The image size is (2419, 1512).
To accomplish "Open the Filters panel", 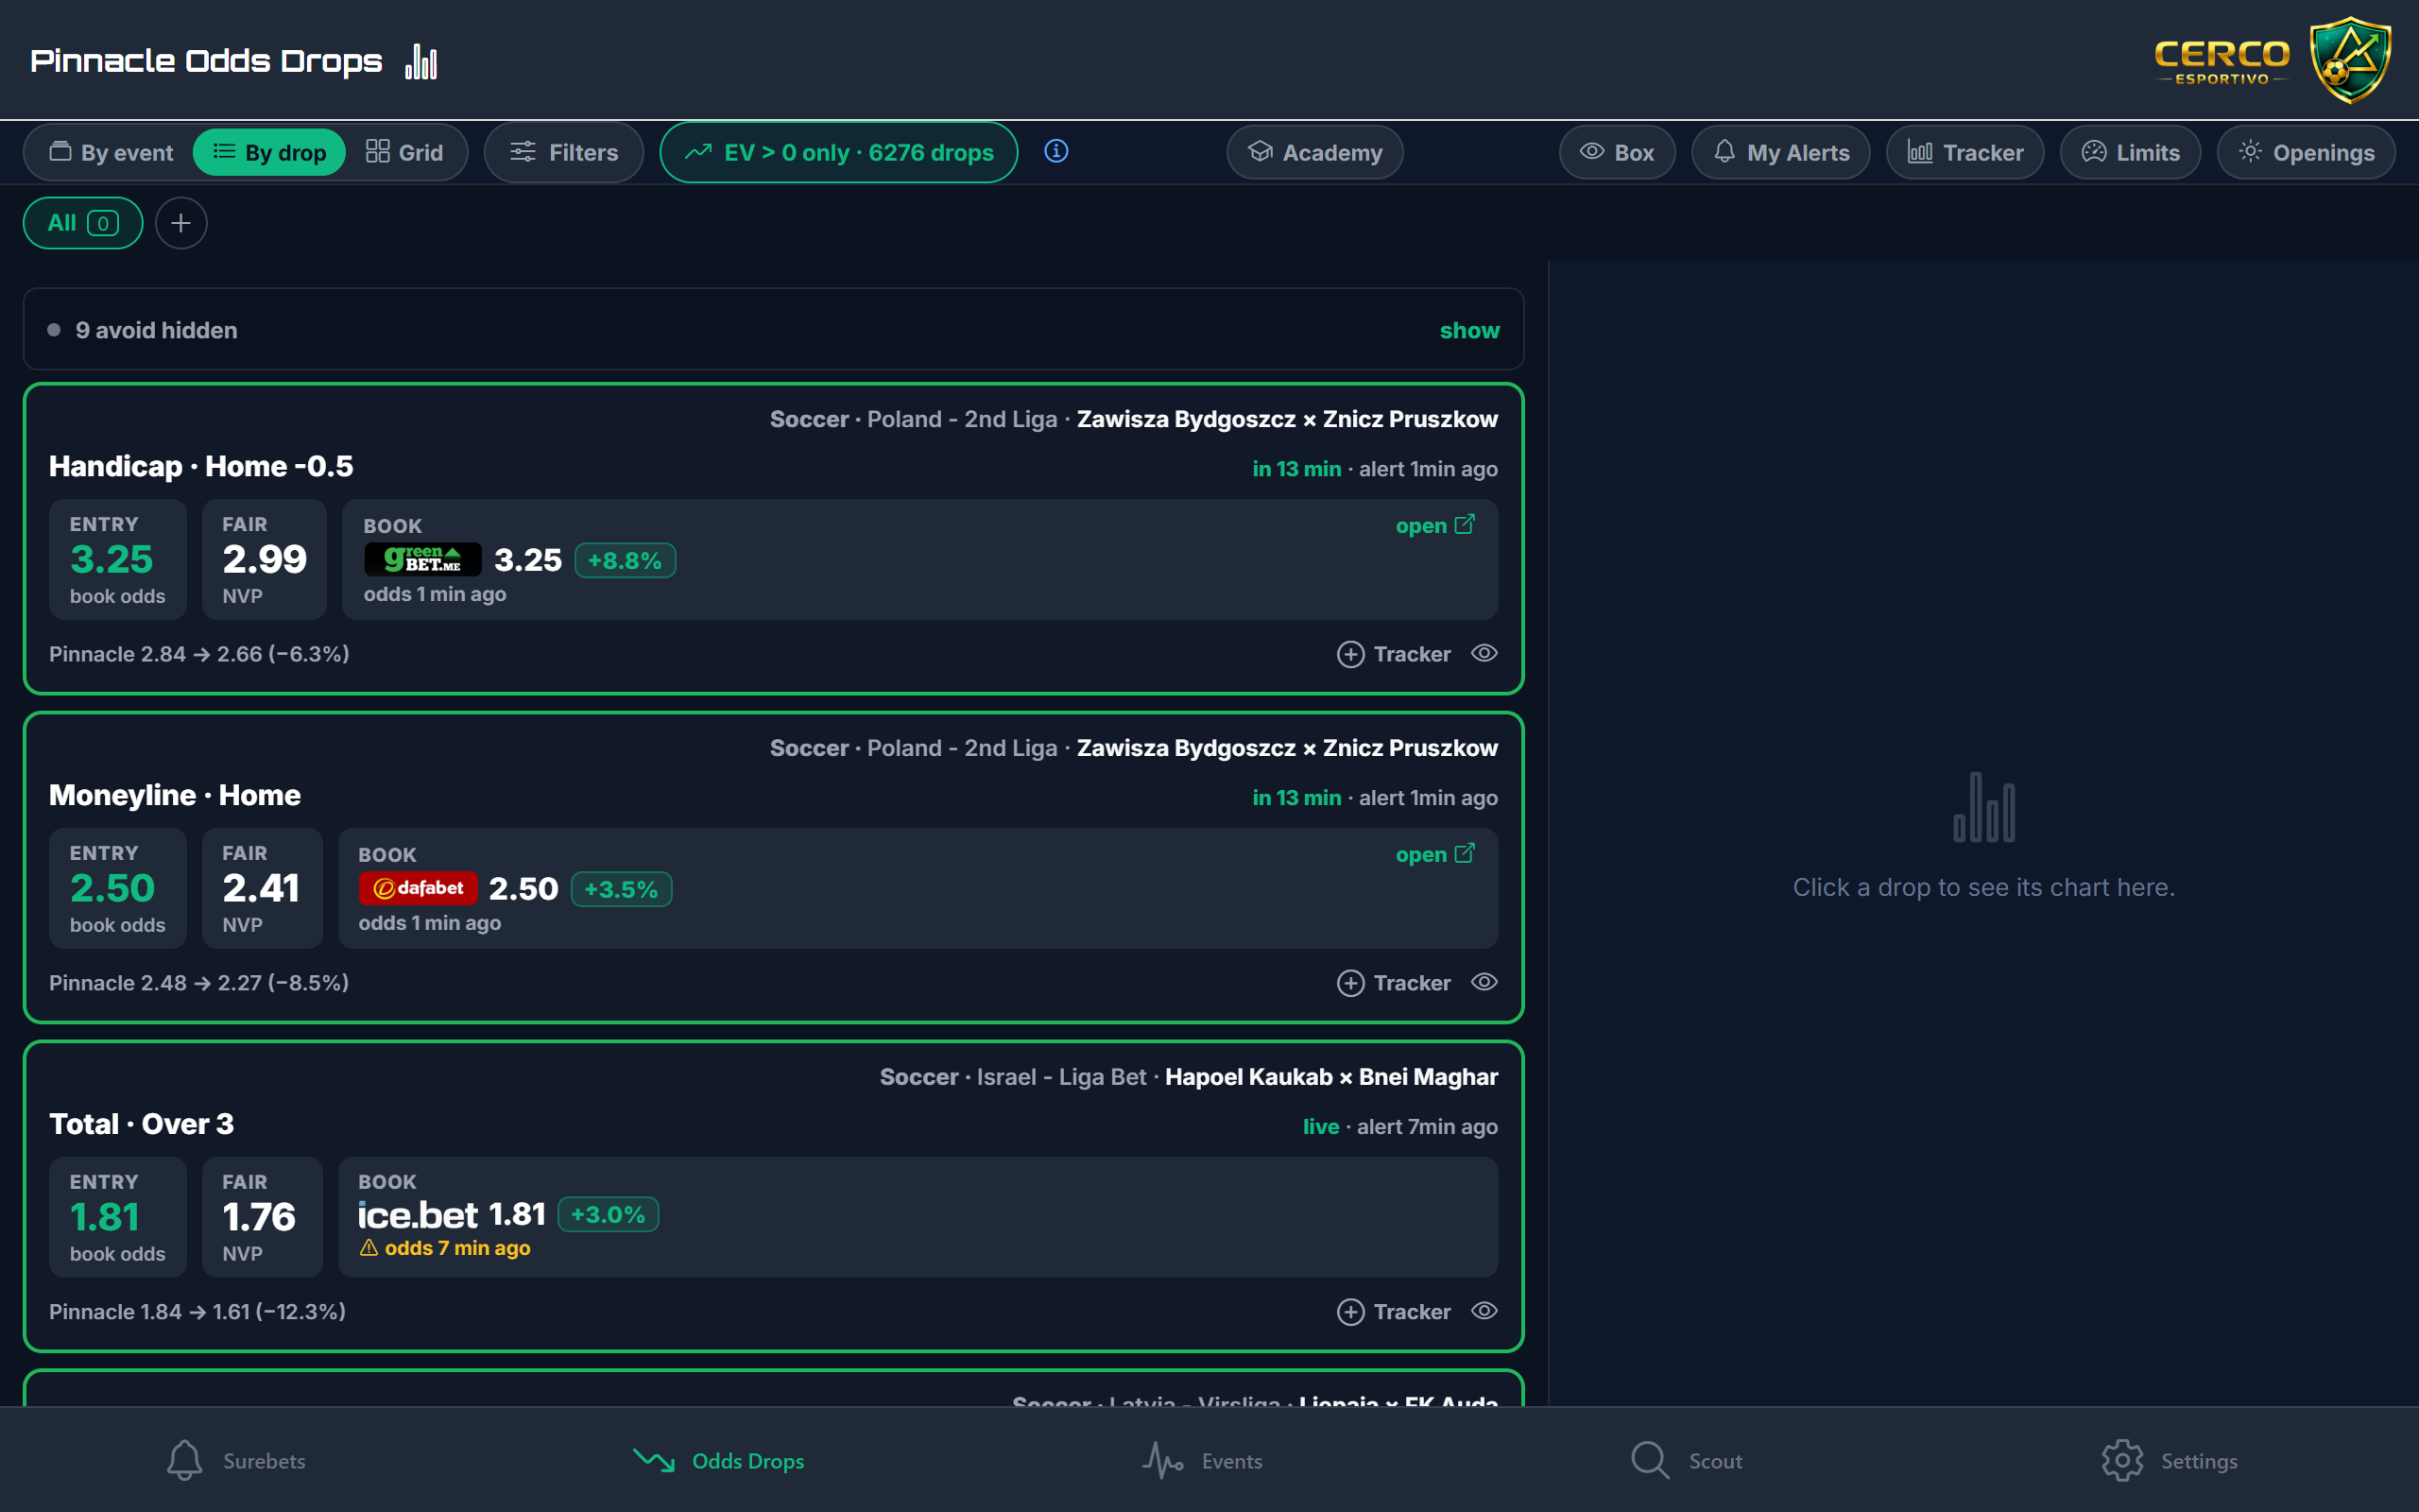I will 564,152.
